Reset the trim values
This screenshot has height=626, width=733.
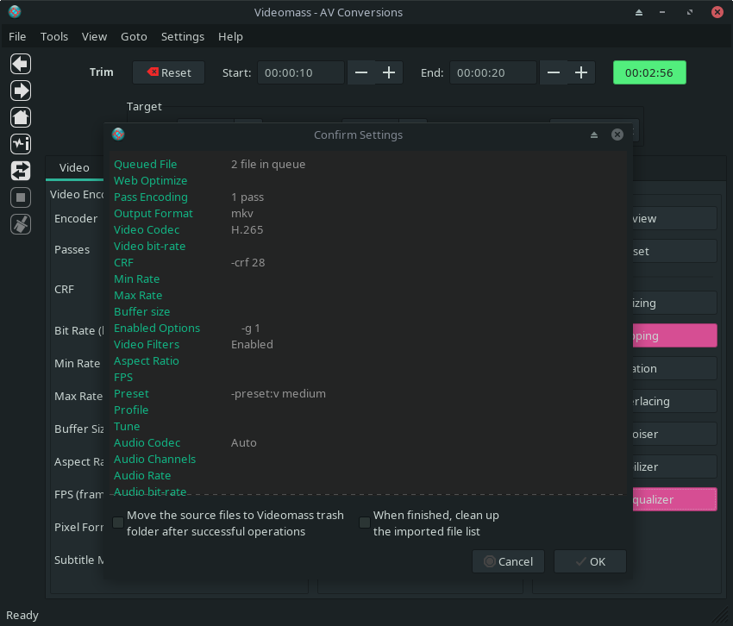click(x=168, y=72)
